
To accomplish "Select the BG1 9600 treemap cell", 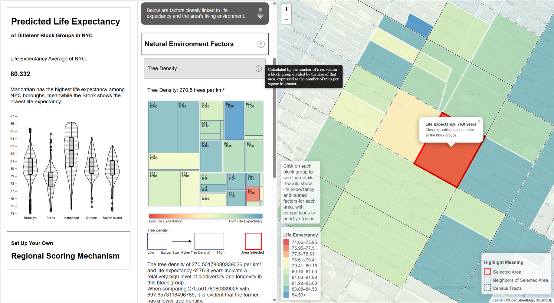I will pyautogui.click(x=213, y=188).
